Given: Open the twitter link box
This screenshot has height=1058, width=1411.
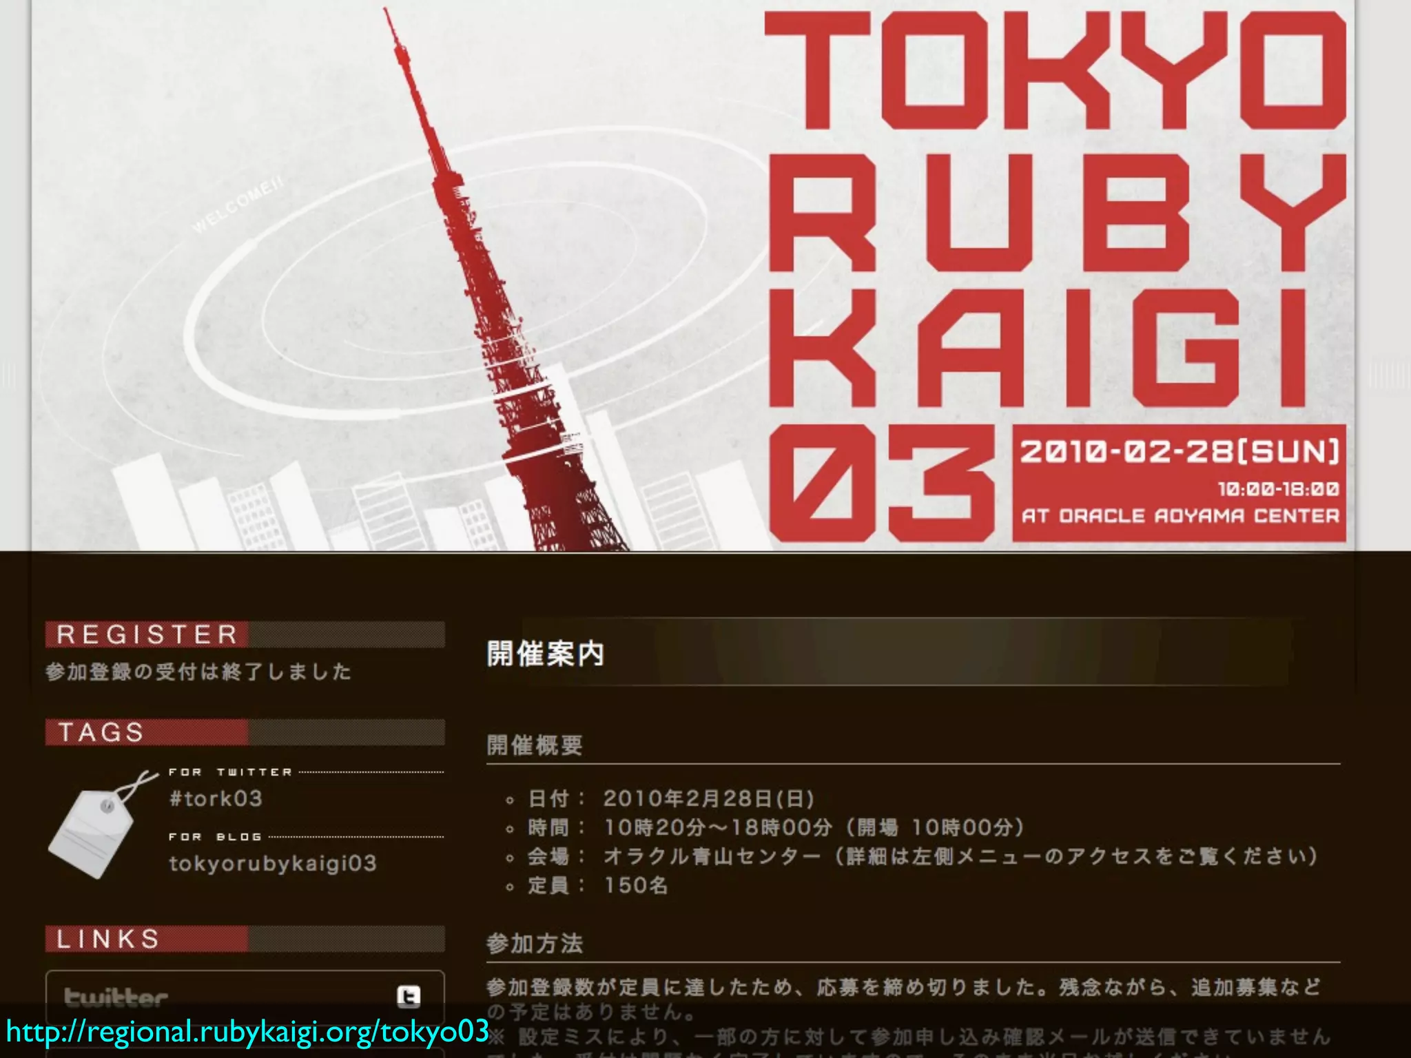Looking at the screenshot, I should (x=245, y=997).
